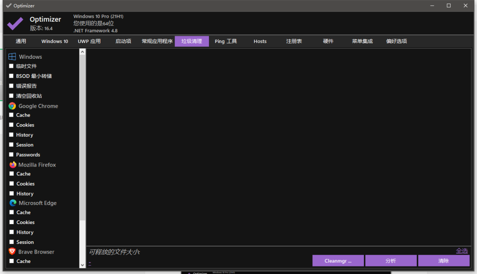
Task: Maximize the Optimizer window
Action: tap(449, 5)
